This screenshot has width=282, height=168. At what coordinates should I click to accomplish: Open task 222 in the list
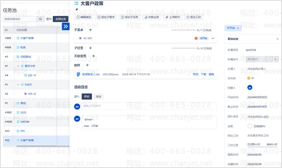point(30,75)
